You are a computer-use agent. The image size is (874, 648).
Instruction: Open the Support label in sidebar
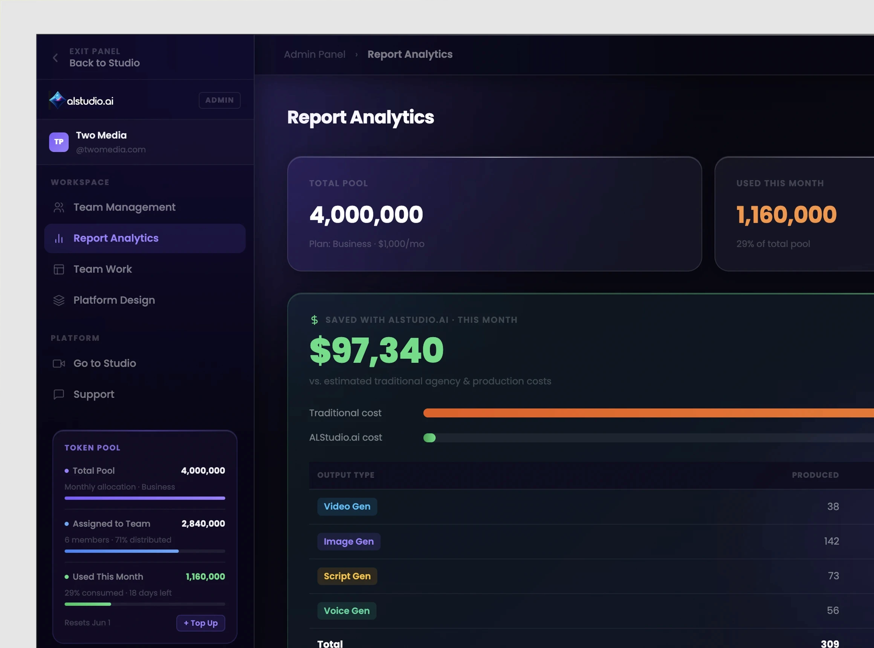[x=94, y=394]
